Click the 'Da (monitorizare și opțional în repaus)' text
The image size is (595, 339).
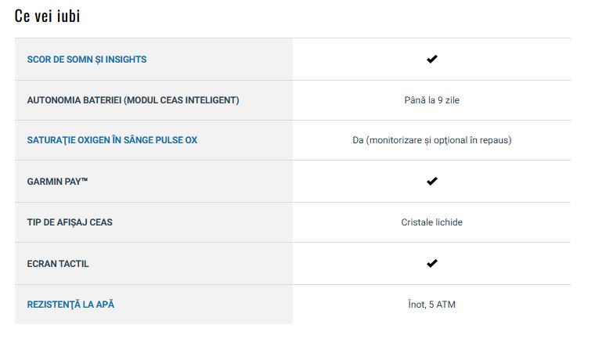point(432,140)
